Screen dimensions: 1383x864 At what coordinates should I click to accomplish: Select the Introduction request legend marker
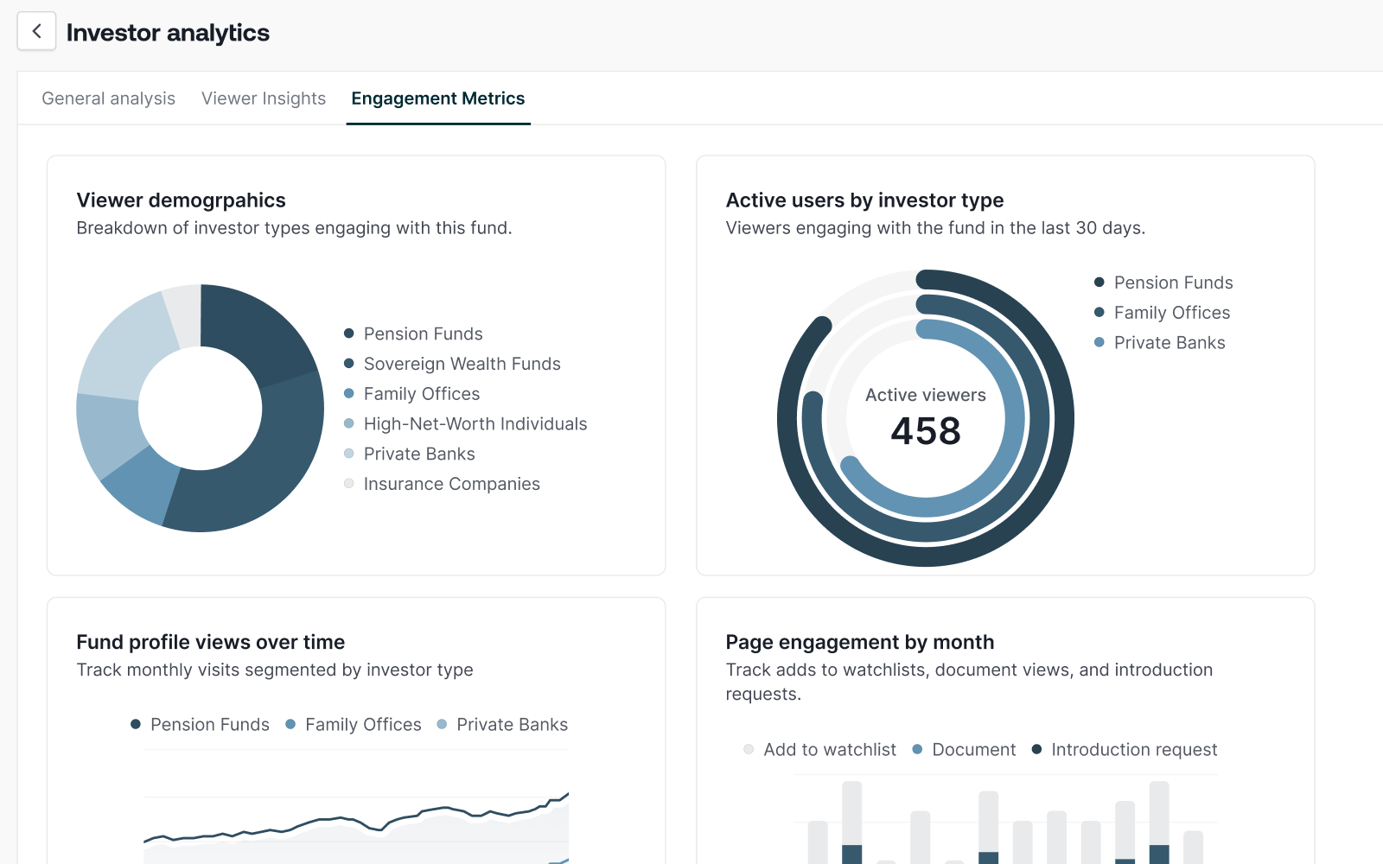1036,749
